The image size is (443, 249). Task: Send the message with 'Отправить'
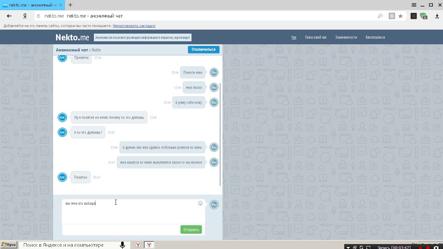[x=191, y=230]
